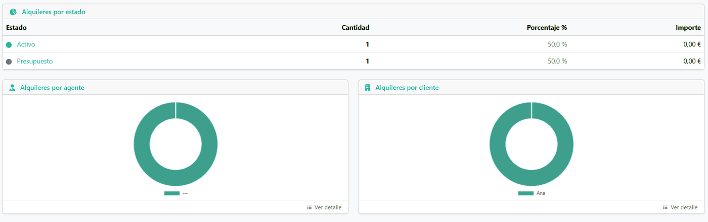The width and height of the screenshot is (708, 222).
Task: Open the Presupuesto status link
Action: coord(35,61)
